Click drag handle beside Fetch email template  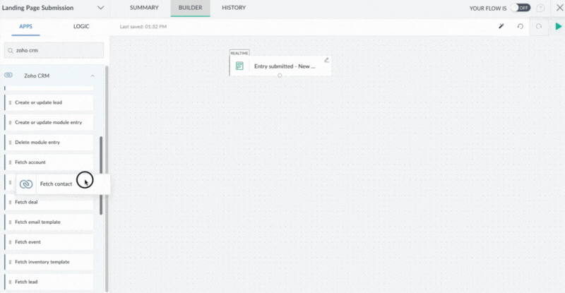point(10,222)
